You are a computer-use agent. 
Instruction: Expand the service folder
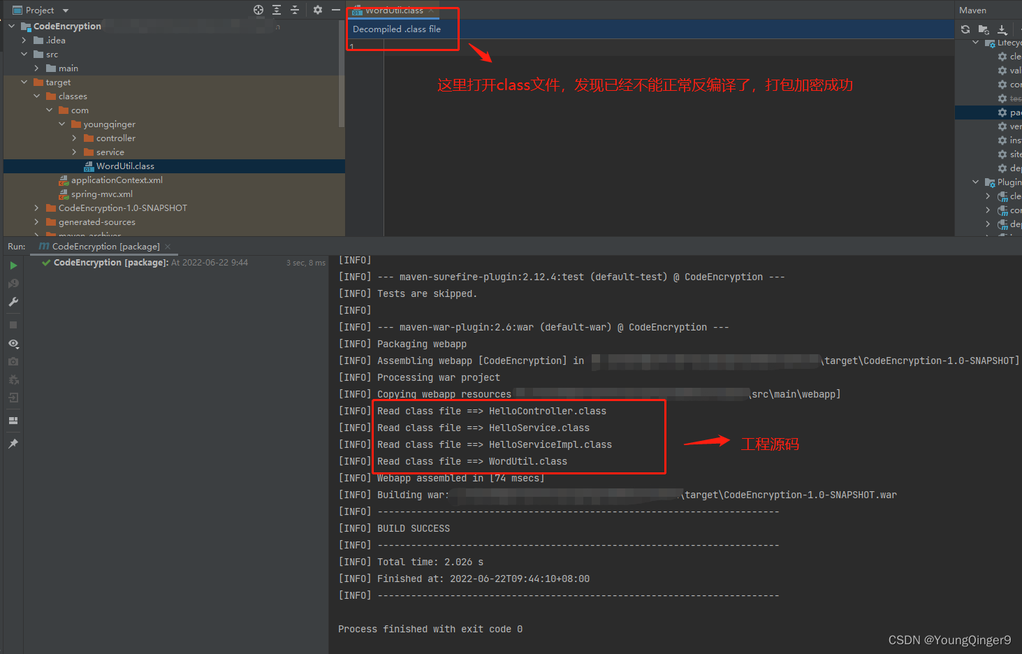coord(74,152)
